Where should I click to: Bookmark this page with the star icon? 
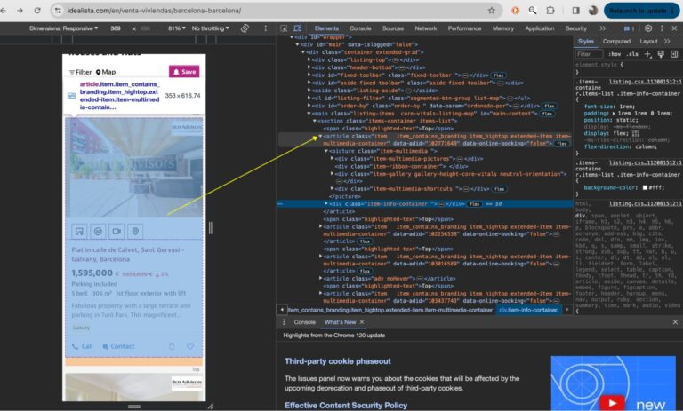491,11
